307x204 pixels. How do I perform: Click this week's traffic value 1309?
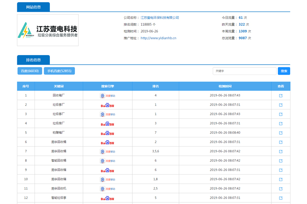tap(243, 31)
